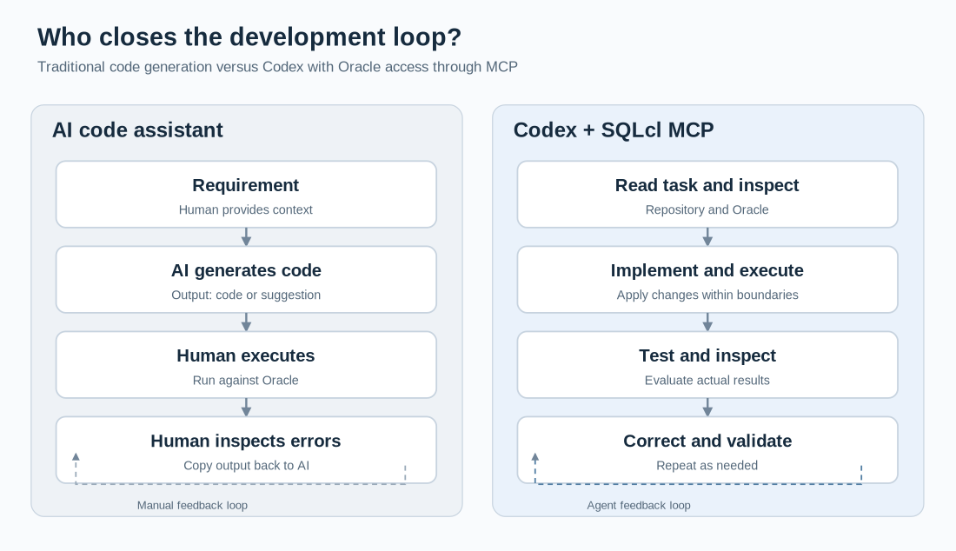The height and width of the screenshot is (551, 956).
Task: Select the 'Implement and execute' step heading
Action: click(707, 270)
